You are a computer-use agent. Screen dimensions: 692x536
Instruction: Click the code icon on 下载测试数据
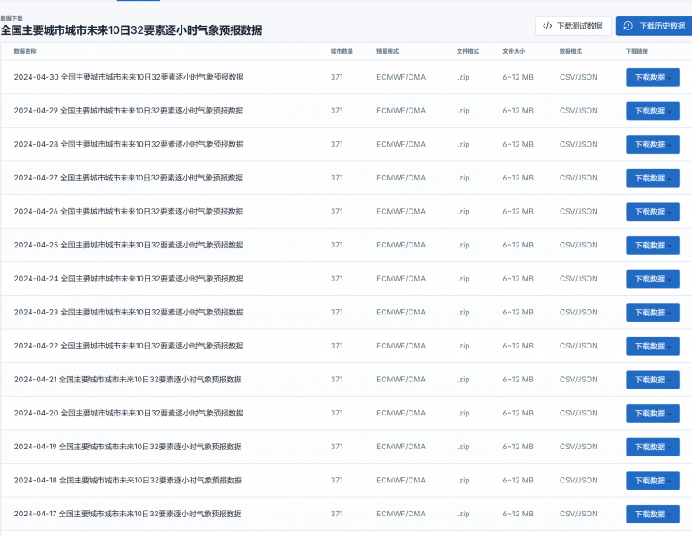(x=547, y=26)
